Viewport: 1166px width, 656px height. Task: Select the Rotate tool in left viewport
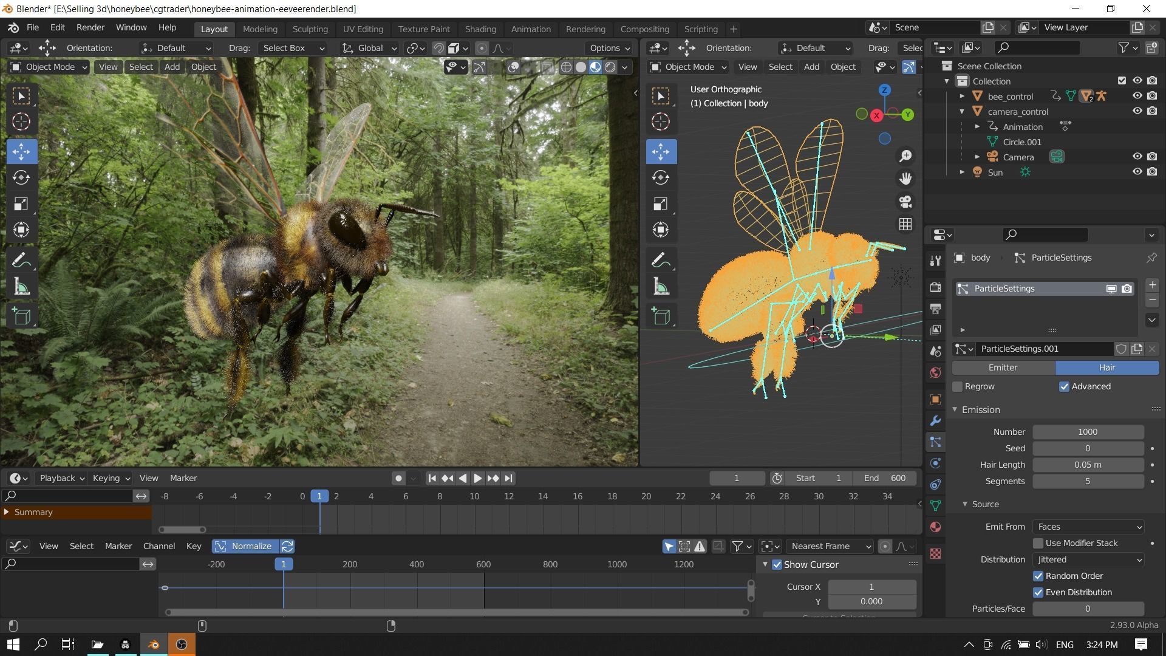click(21, 177)
